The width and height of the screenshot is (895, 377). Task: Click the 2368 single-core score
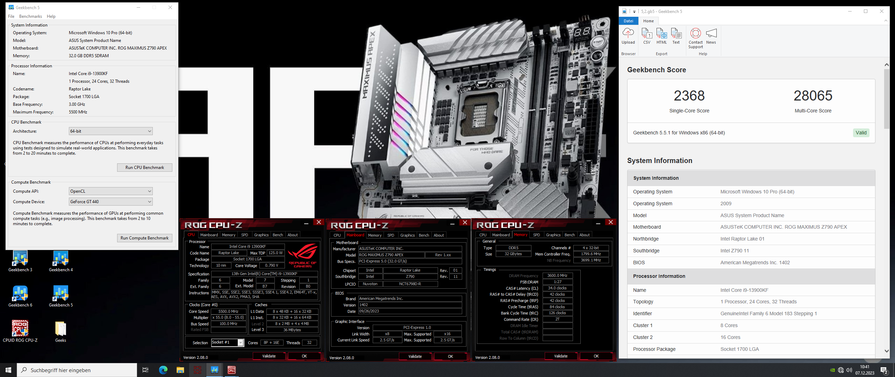[x=689, y=96]
